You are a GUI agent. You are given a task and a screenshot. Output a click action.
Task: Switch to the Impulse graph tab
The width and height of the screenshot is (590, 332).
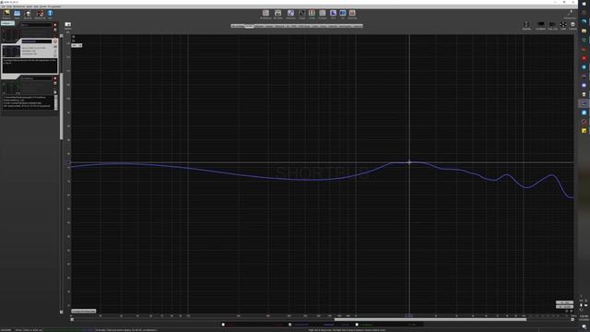(x=269, y=26)
